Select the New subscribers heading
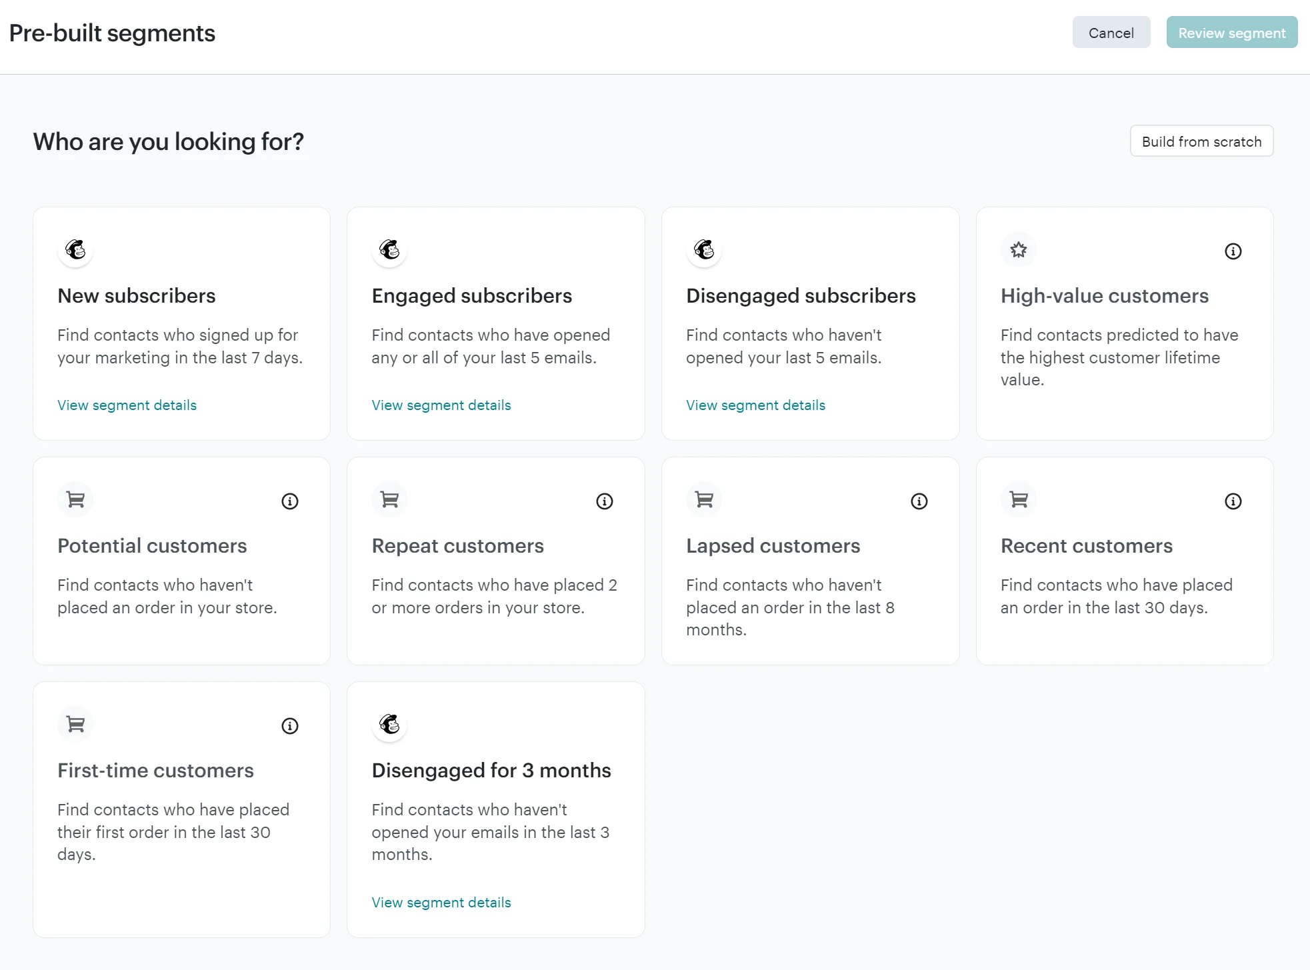 pos(137,296)
